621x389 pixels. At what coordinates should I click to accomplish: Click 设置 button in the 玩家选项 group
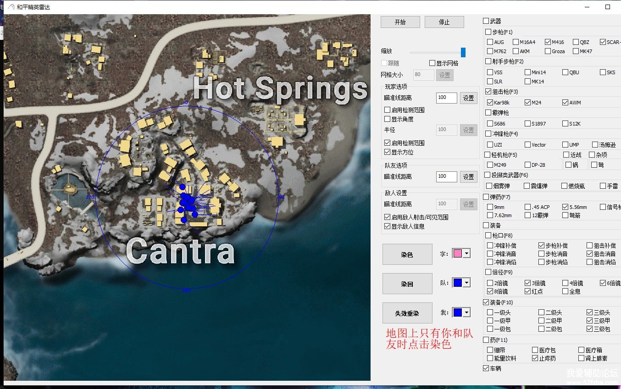tap(468, 98)
